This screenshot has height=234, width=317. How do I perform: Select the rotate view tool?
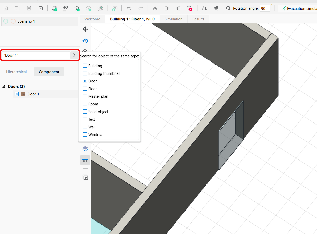click(x=85, y=41)
